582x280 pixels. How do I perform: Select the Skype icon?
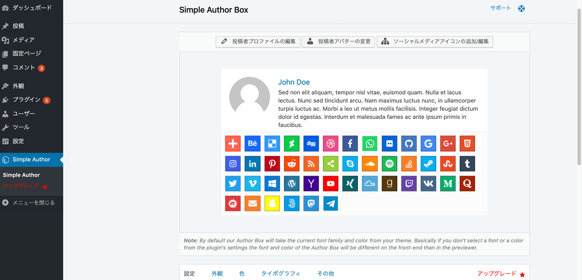pyautogui.click(x=350, y=164)
